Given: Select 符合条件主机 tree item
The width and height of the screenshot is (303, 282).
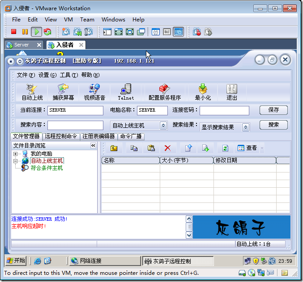Looking at the screenshot, I should (x=47, y=168).
